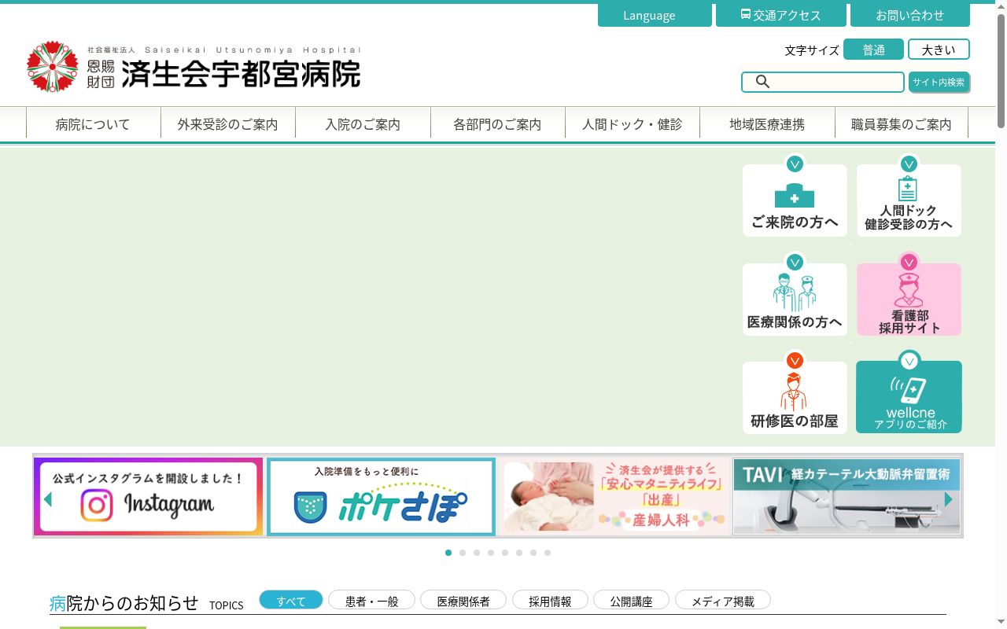Click the clipboard icon in 人間ドック健診受診の方へ
This screenshot has width=1007, height=629.
908,189
